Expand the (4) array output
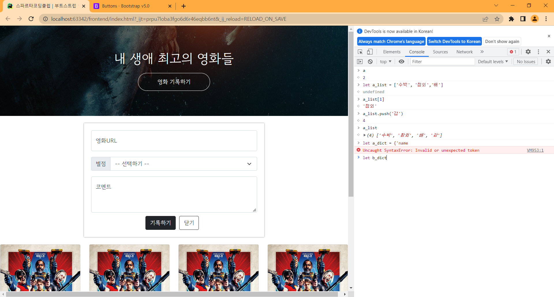The height and width of the screenshot is (297, 554). point(365,135)
